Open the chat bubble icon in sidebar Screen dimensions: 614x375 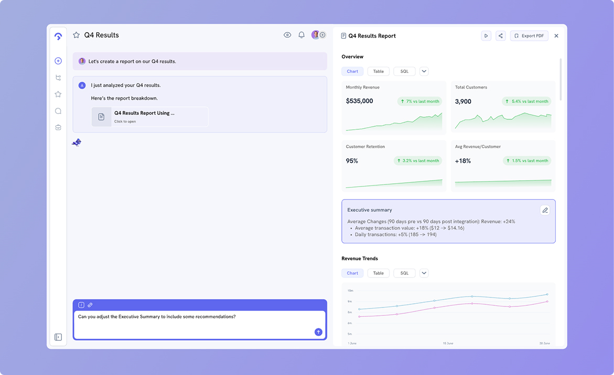point(58,111)
